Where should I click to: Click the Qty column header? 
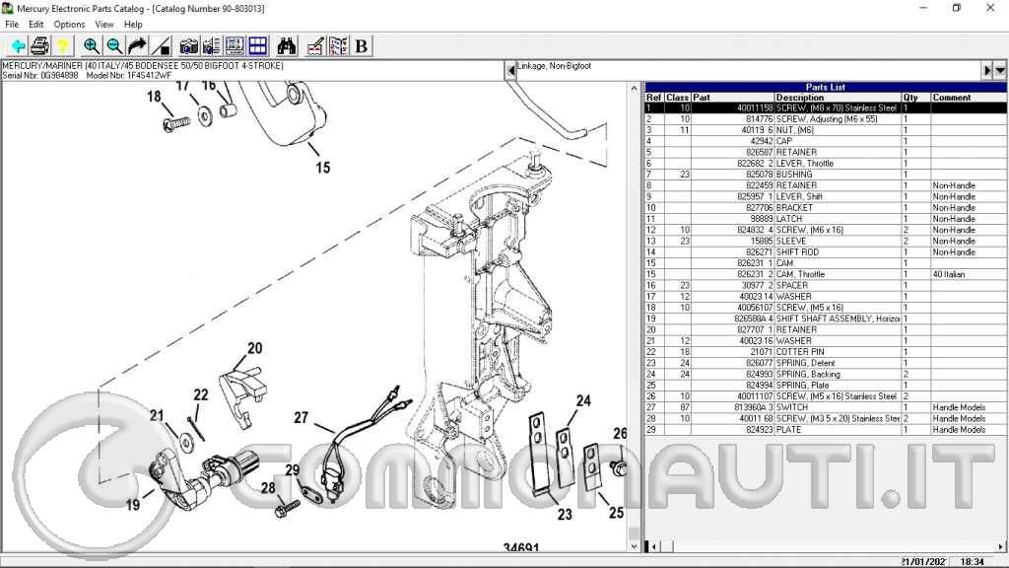(915, 98)
